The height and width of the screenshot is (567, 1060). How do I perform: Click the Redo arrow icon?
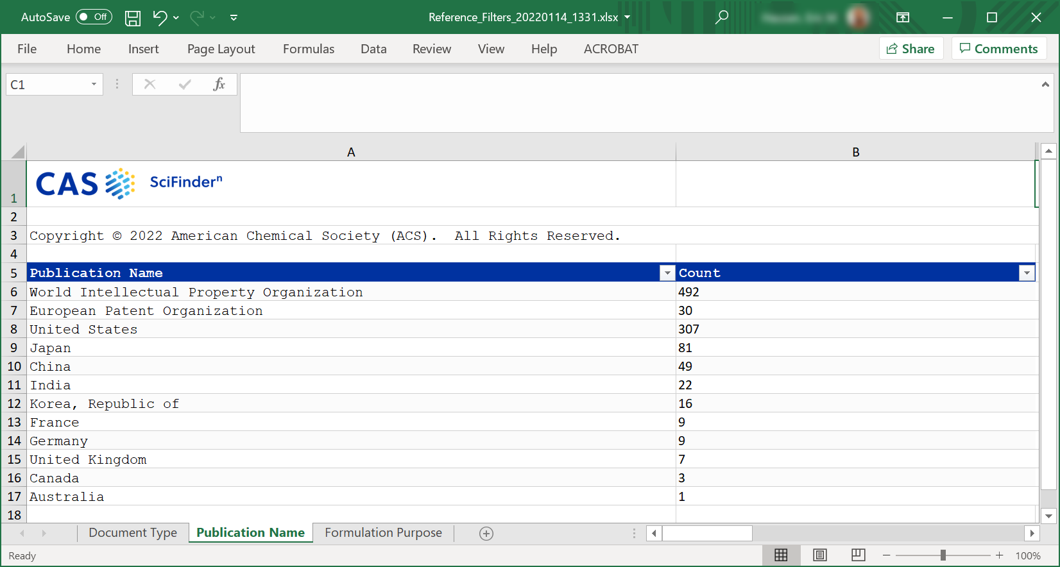[197, 17]
